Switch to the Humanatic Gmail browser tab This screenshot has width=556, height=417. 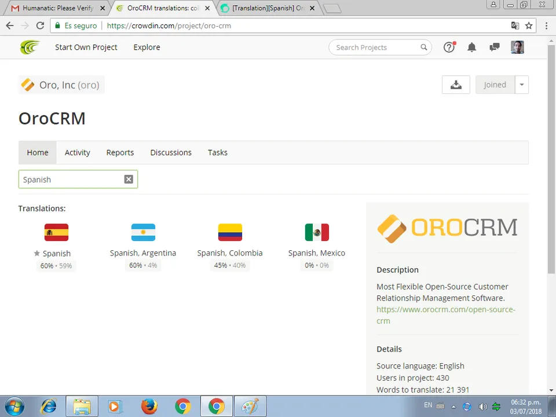coord(57,8)
